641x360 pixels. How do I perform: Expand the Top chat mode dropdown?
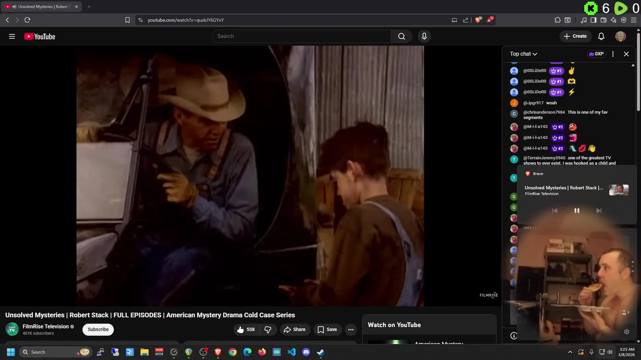tap(523, 54)
